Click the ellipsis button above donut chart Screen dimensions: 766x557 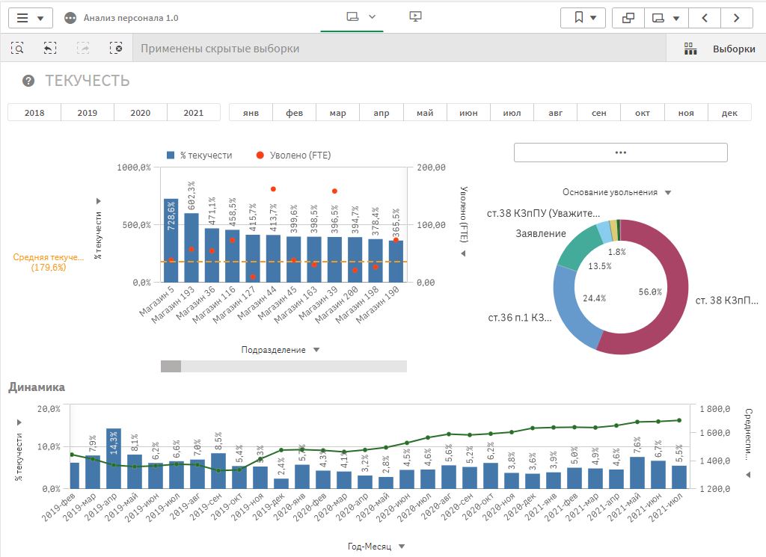click(620, 152)
